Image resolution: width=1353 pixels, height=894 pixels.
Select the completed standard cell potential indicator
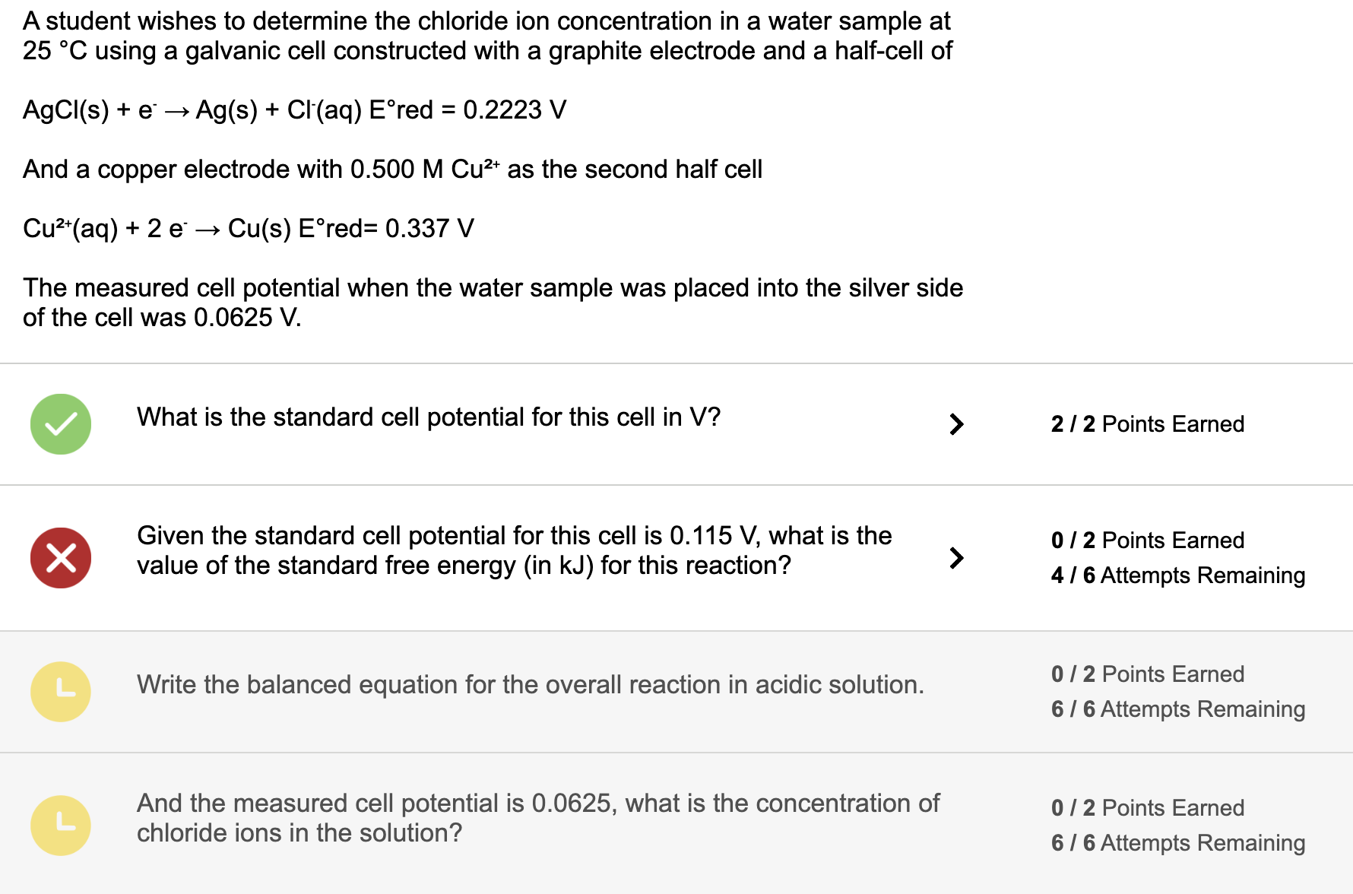pyautogui.click(x=60, y=423)
